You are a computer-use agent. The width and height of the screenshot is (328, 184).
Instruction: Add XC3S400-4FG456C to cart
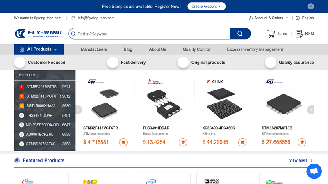(242, 142)
